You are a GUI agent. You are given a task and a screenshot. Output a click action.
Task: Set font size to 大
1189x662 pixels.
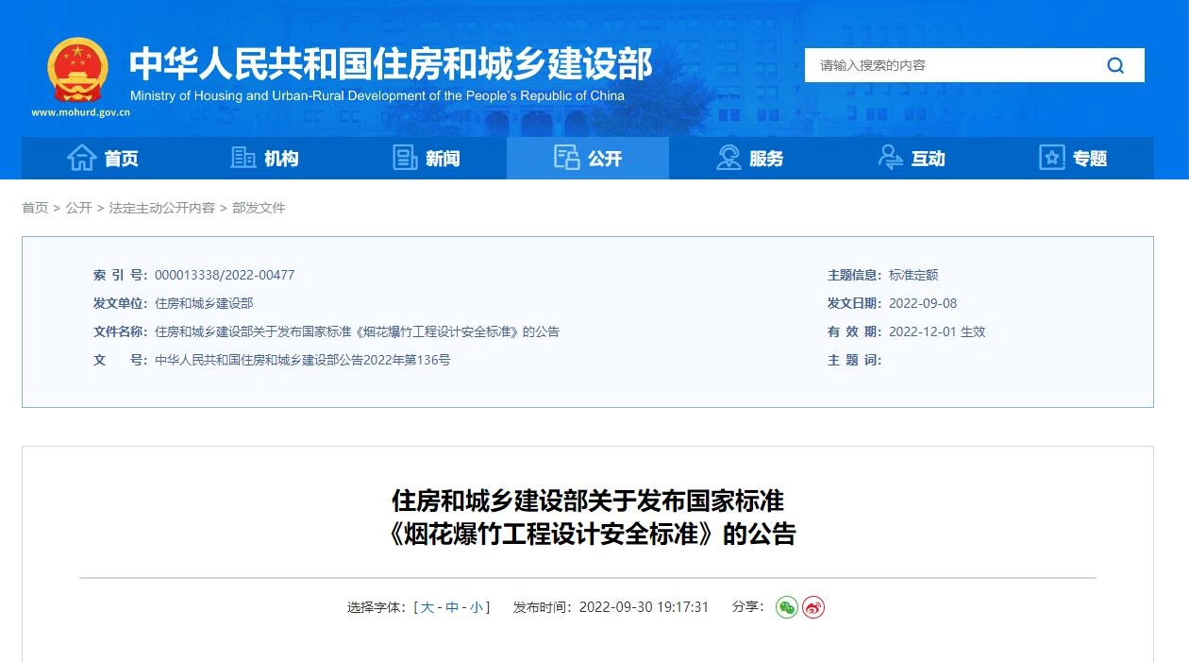pos(427,607)
